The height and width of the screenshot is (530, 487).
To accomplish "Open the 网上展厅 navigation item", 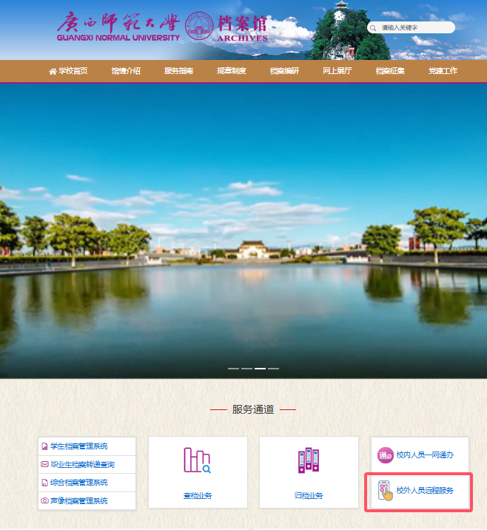I will (337, 71).
